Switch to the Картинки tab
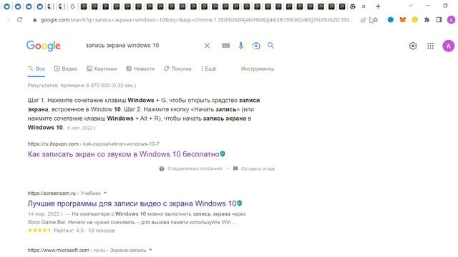Image resolution: width=458 pixels, height=257 pixels. pyautogui.click(x=102, y=69)
